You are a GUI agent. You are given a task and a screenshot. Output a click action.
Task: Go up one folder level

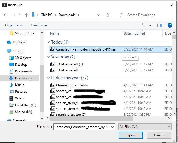point(26,15)
